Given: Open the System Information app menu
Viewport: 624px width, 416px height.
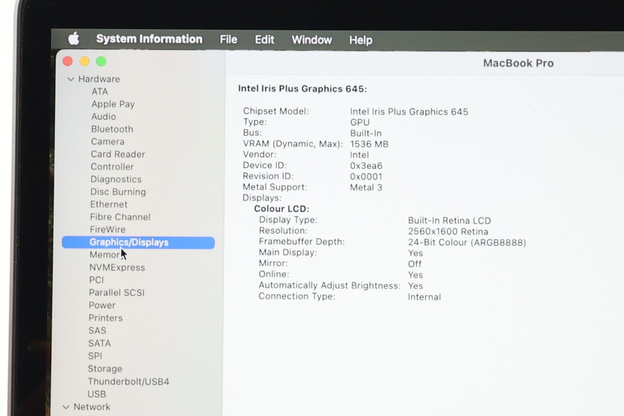Looking at the screenshot, I should 149,39.
